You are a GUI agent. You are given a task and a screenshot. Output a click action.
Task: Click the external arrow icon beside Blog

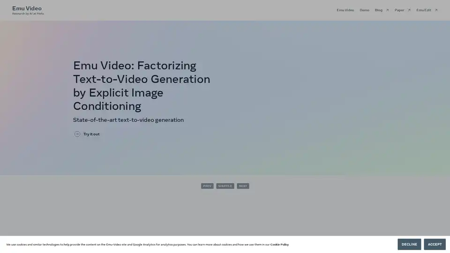[x=387, y=10]
